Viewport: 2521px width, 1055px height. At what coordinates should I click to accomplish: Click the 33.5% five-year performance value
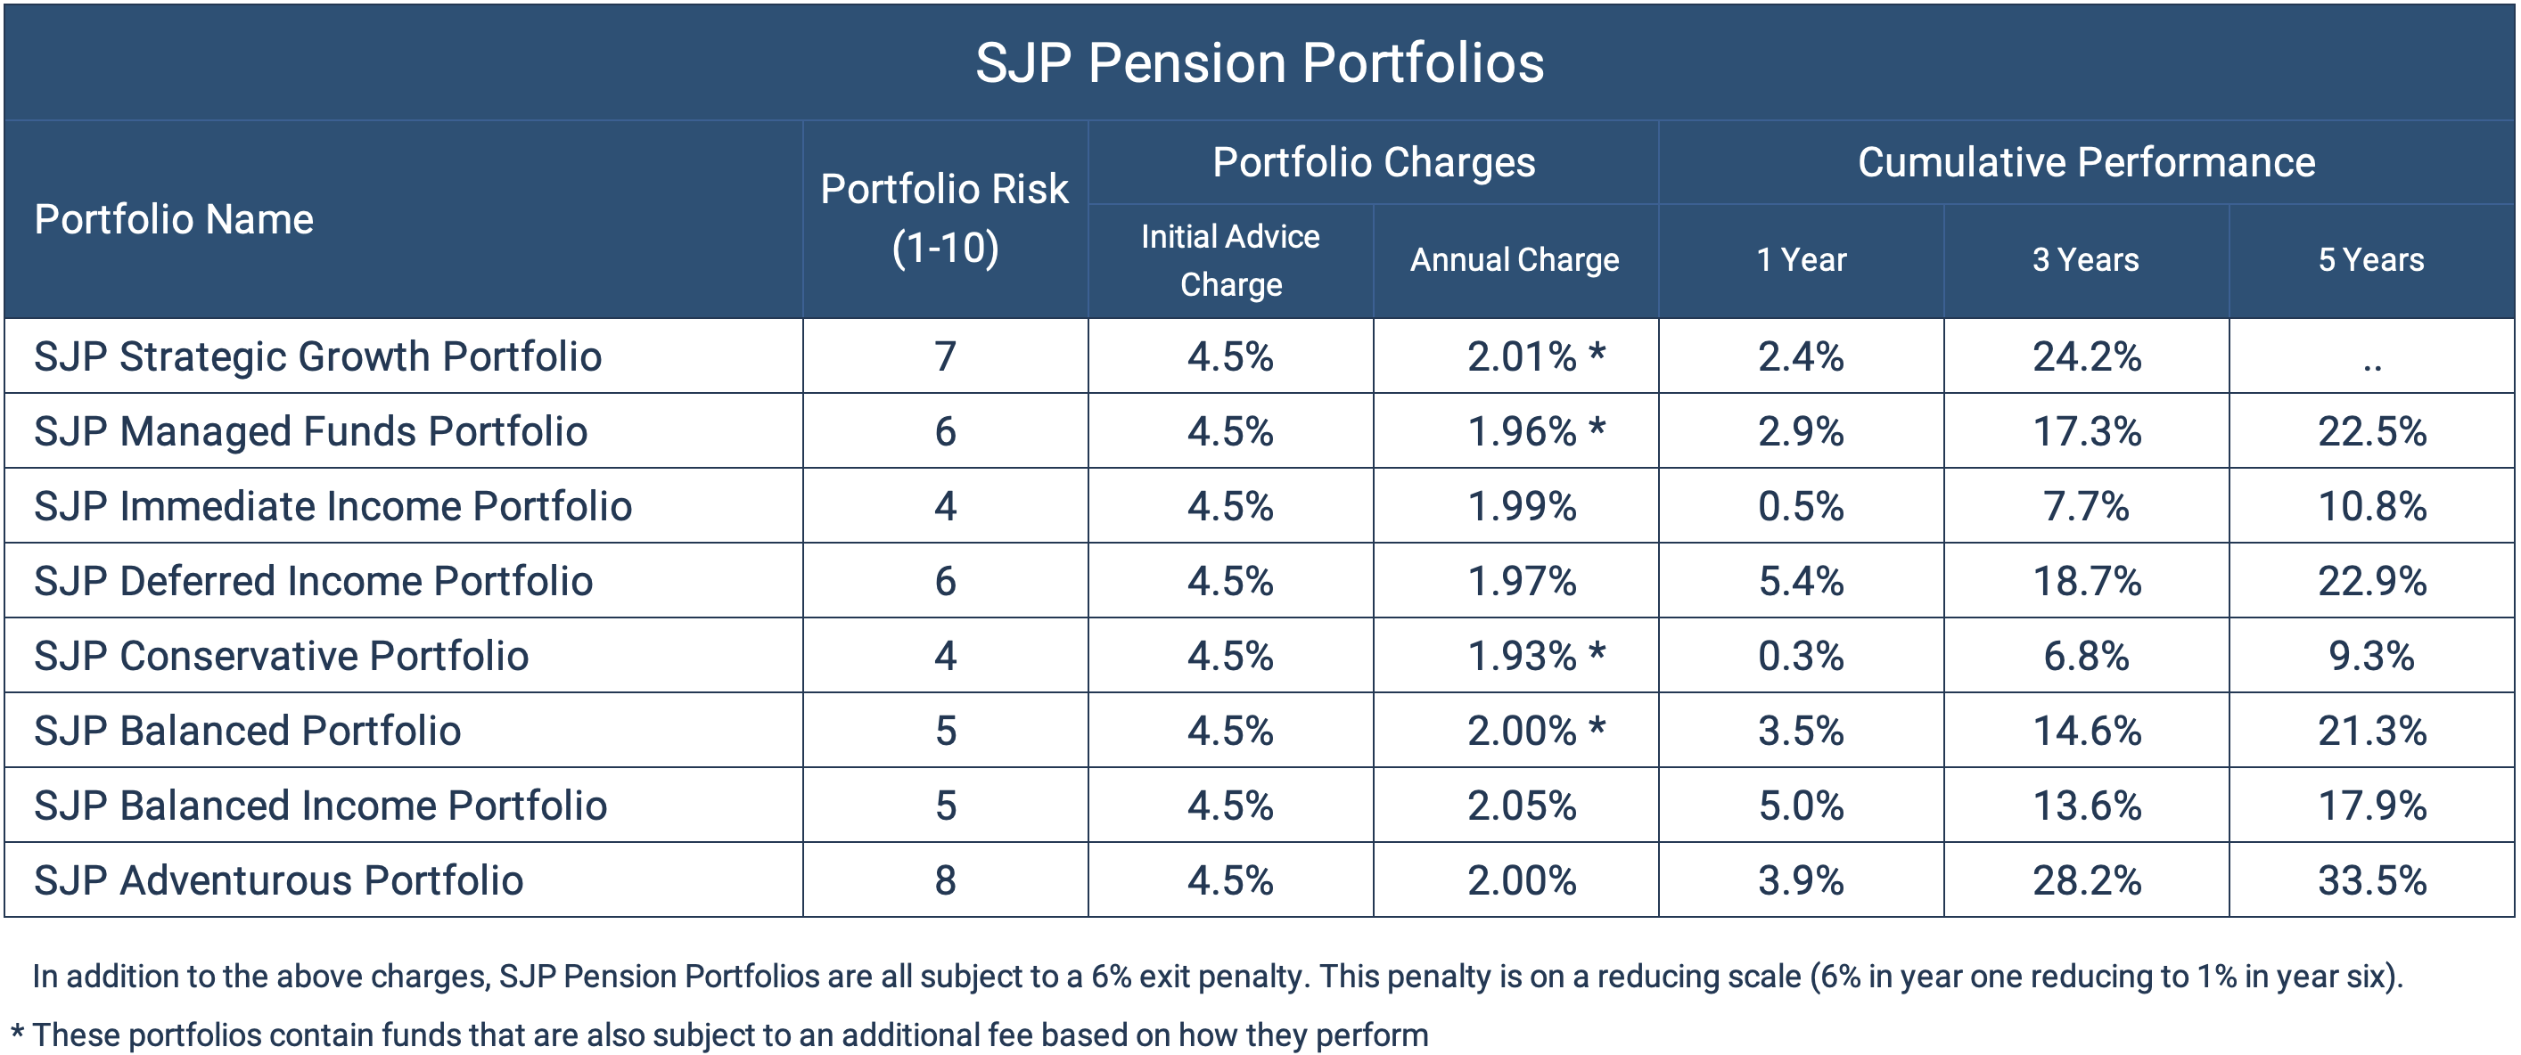tap(2371, 880)
